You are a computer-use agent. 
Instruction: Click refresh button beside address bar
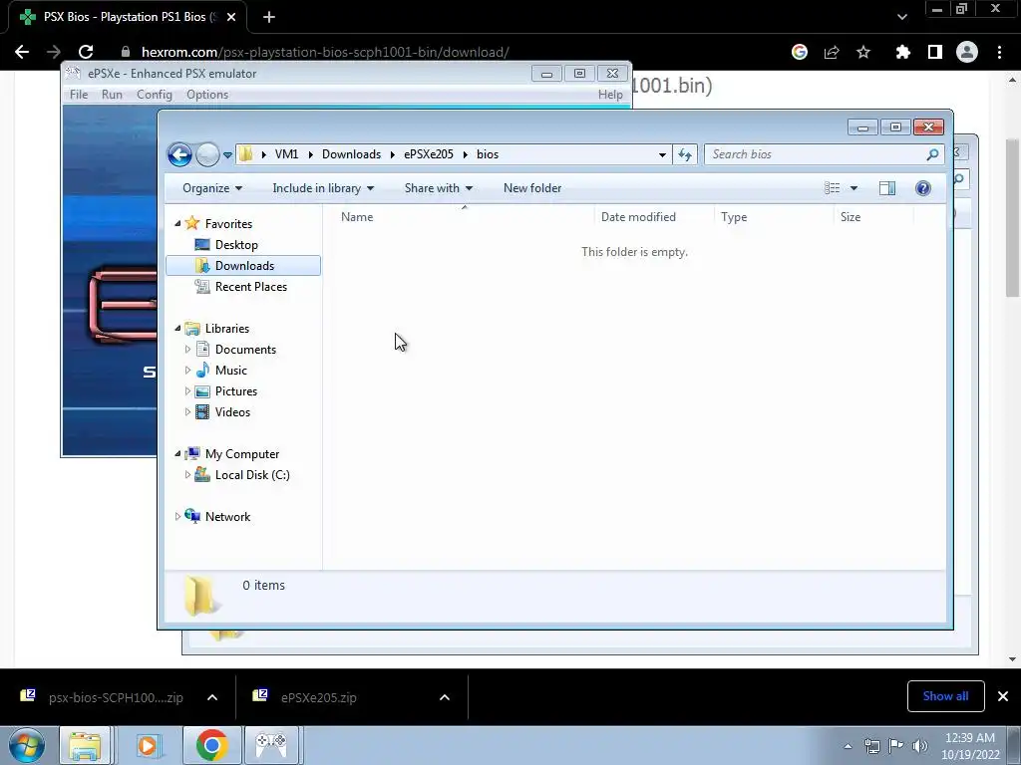pos(685,154)
